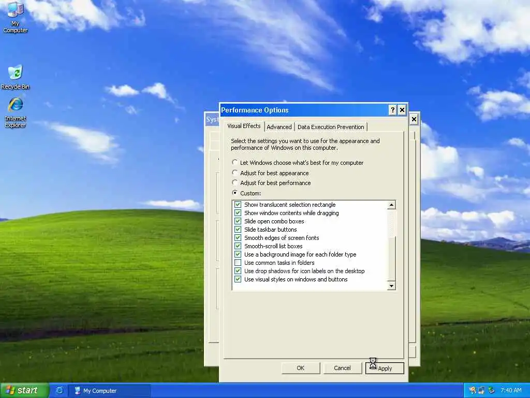
Task: Open Data Execution Prevention tab
Action: point(331,127)
